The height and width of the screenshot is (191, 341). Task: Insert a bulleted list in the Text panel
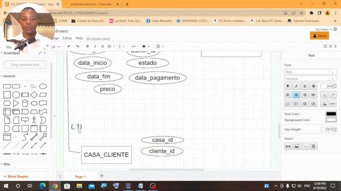[x=296, y=104]
